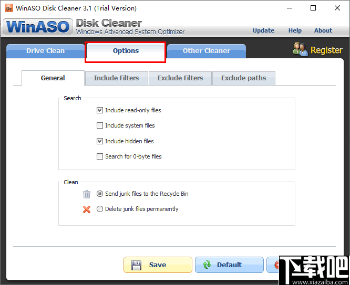The image size is (350, 285).
Task: Click the Default button
Action: (x=229, y=265)
